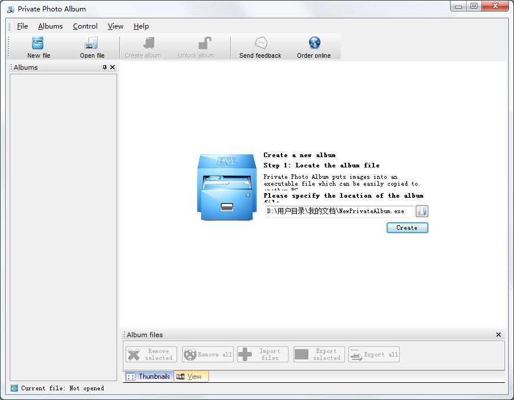
Task: Switch to the View tab at the bottom
Action: pos(191,377)
